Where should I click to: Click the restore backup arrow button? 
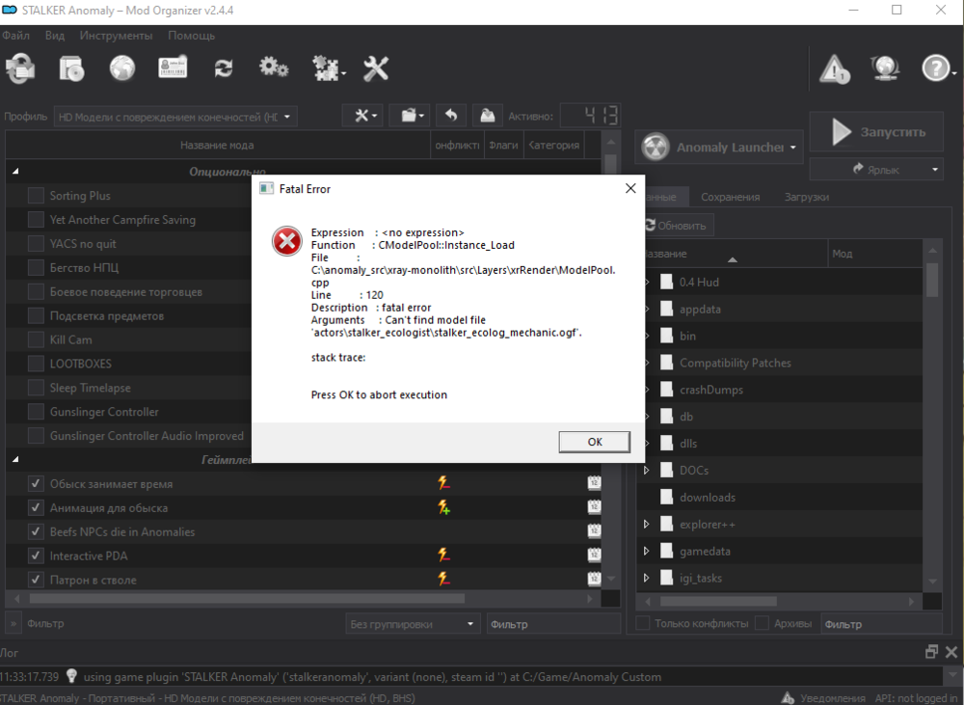click(x=450, y=116)
